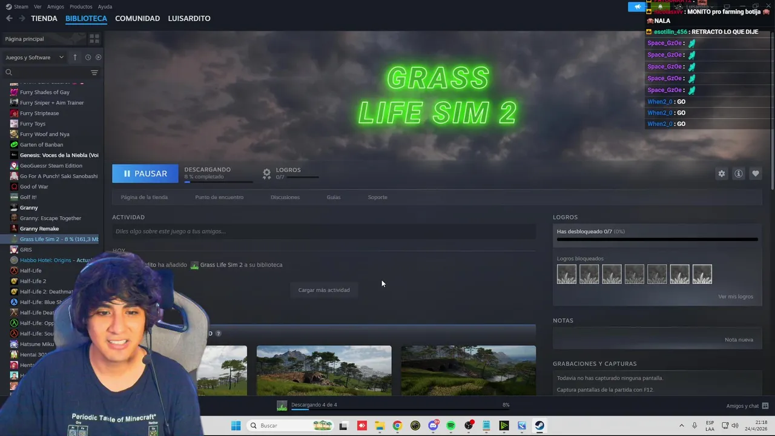Click download progress bar under DESCARGANDO

[x=219, y=181]
